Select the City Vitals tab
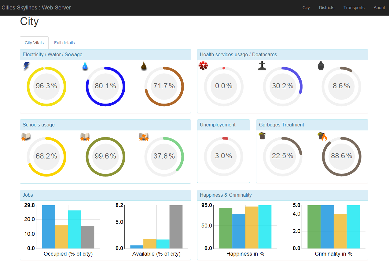Viewport: 389px width, 277px height. click(34, 43)
